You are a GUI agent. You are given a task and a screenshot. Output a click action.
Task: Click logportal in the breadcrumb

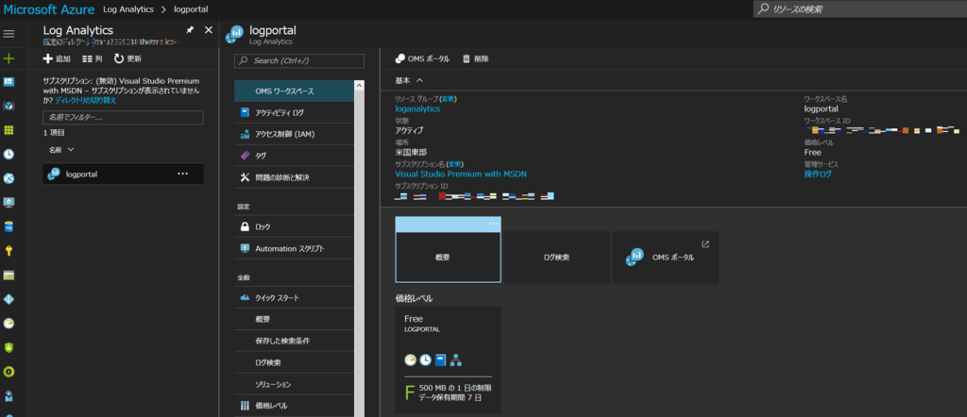(189, 9)
